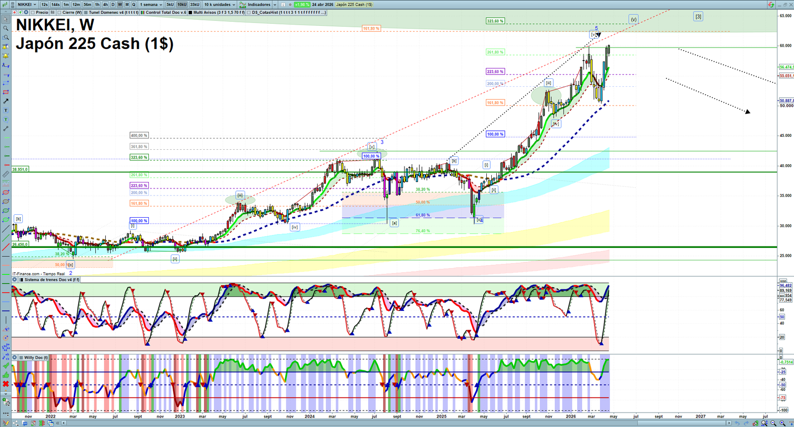Image resolution: width=794 pixels, height=427 pixels.
Task: Switch to the D daily timeframe
Action: [x=113, y=4]
